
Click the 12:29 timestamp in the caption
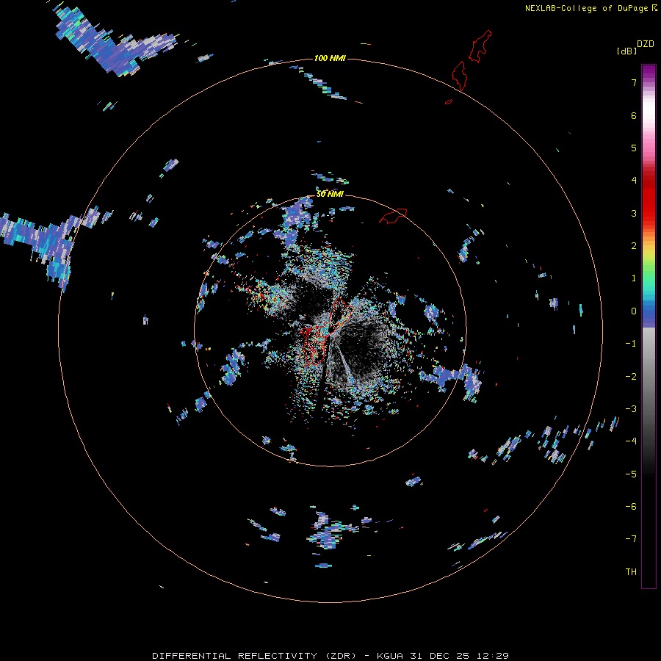click(493, 656)
